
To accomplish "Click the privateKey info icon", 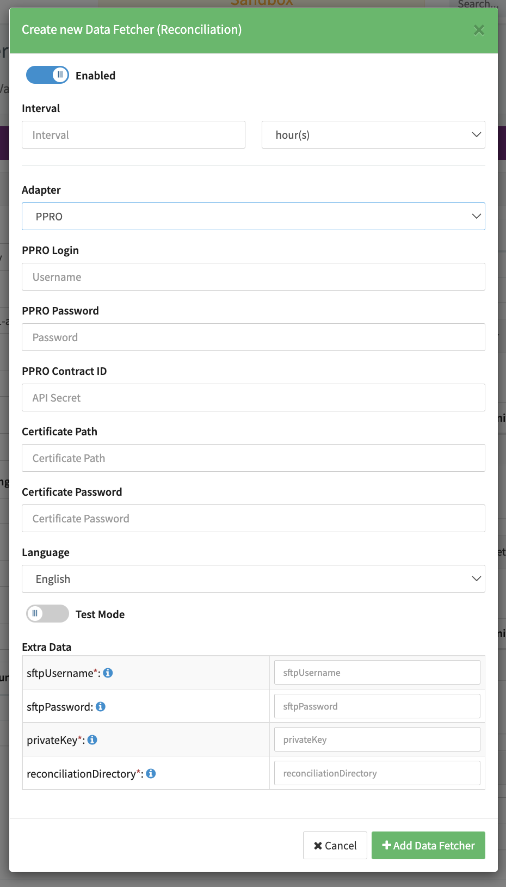I will tap(92, 740).
